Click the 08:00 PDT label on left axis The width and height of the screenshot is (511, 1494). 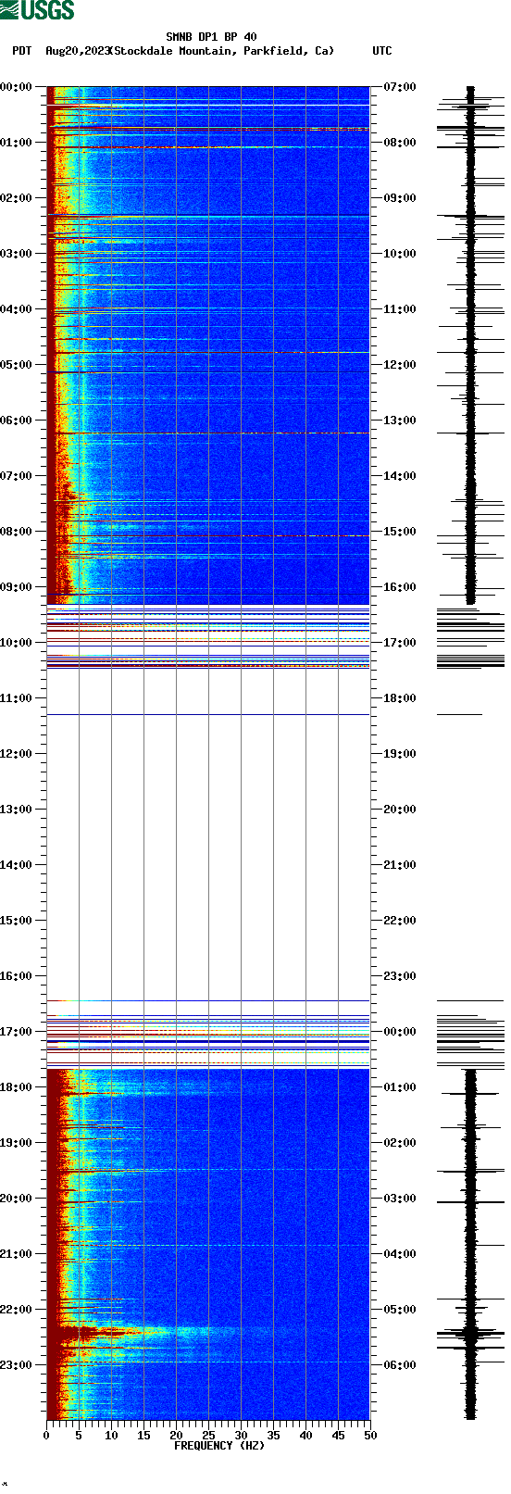coord(16,532)
